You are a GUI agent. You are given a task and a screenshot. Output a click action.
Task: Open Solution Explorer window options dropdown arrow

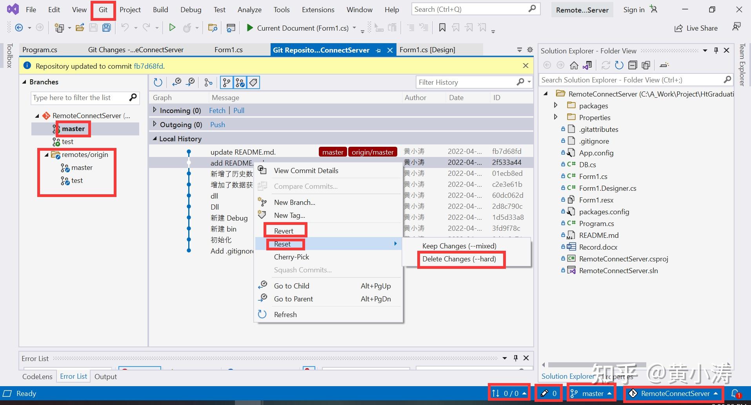(705, 51)
